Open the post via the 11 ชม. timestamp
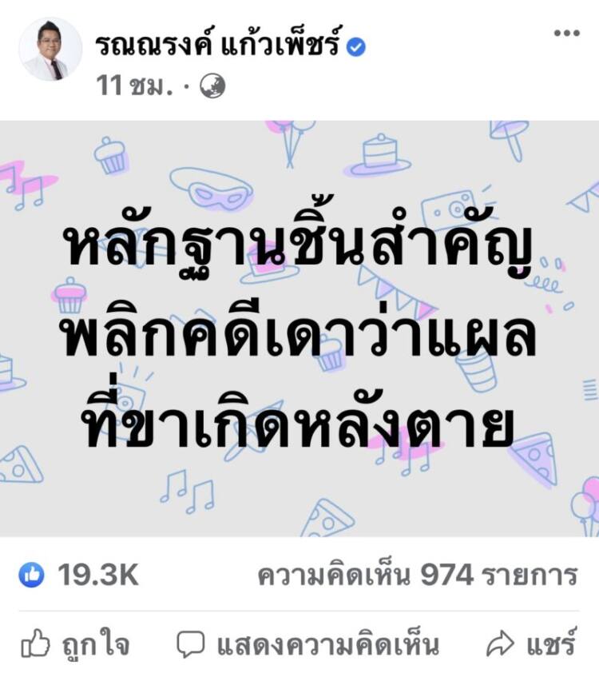Image resolution: width=599 pixels, height=673 pixels. tap(134, 86)
